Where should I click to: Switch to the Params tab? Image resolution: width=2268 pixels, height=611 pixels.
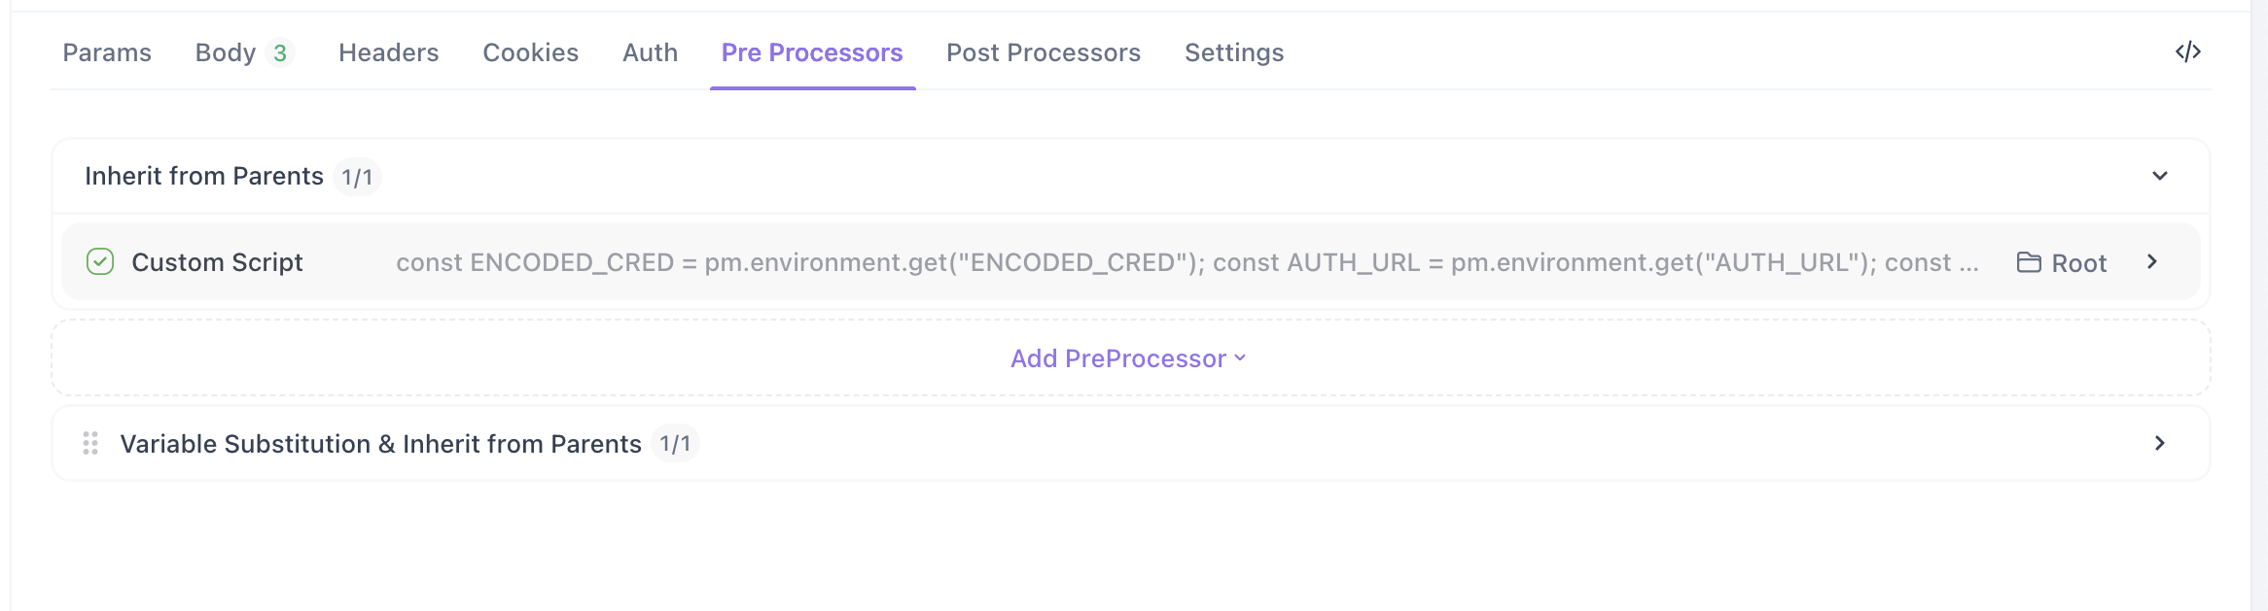point(107,52)
